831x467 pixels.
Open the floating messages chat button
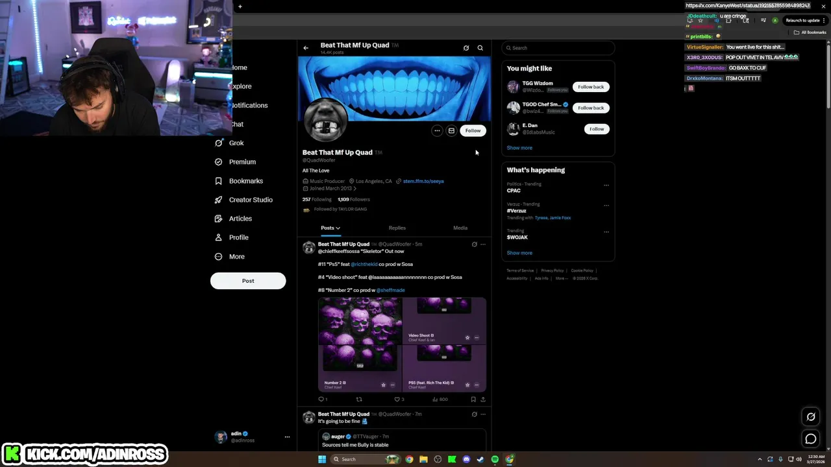811,439
